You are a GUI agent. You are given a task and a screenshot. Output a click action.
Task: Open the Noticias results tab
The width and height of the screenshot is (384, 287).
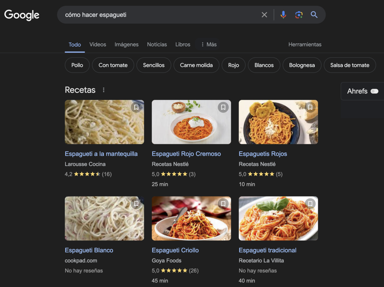tap(157, 44)
